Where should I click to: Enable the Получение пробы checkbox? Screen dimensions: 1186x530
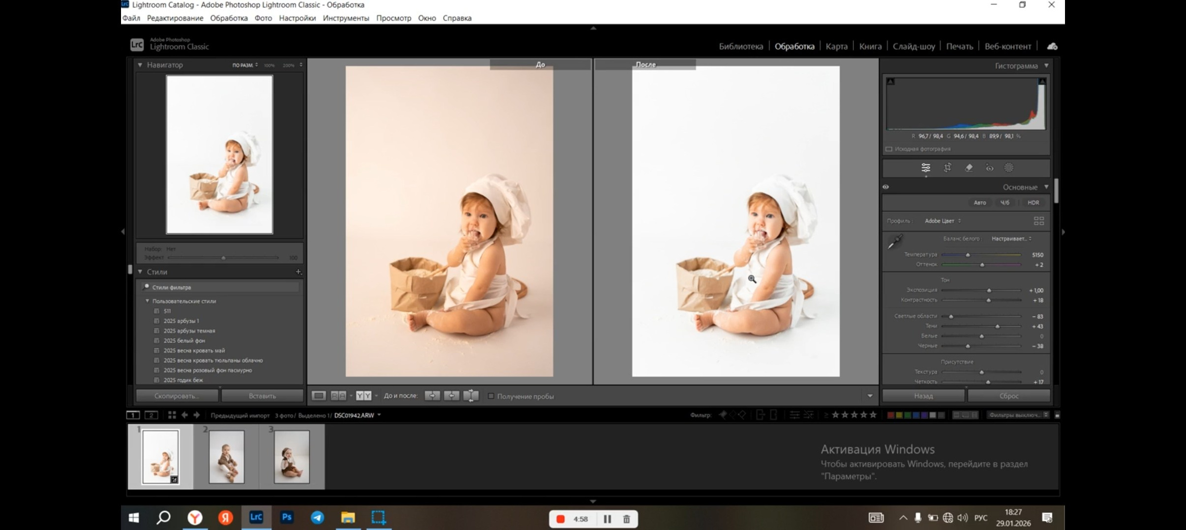(x=491, y=396)
